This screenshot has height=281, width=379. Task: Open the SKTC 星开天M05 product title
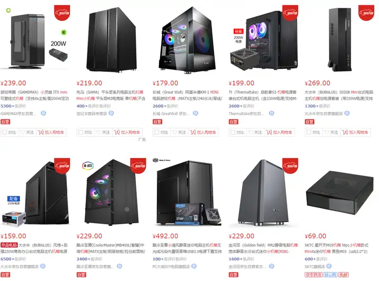pos(336,248)
